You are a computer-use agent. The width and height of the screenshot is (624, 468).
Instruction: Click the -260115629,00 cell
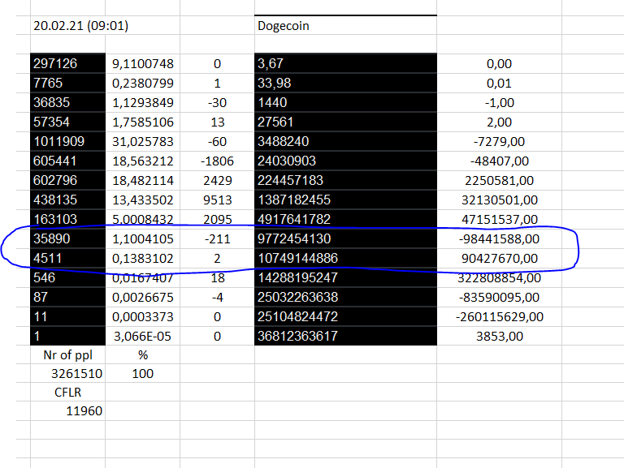click(x=499, y=316)
